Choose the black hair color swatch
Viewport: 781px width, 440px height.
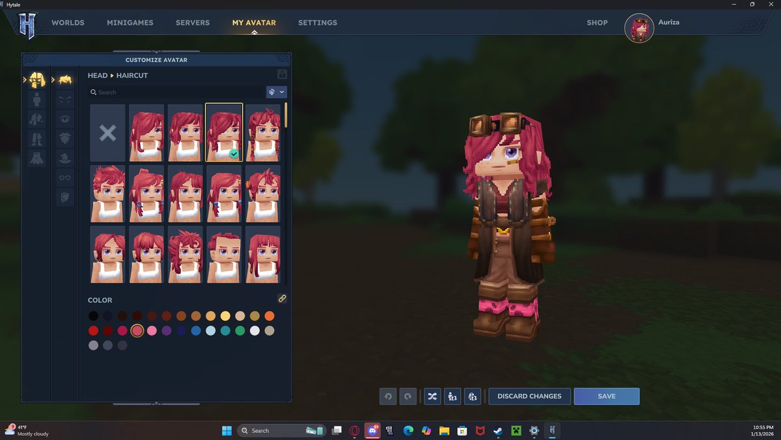click(94, 316)
